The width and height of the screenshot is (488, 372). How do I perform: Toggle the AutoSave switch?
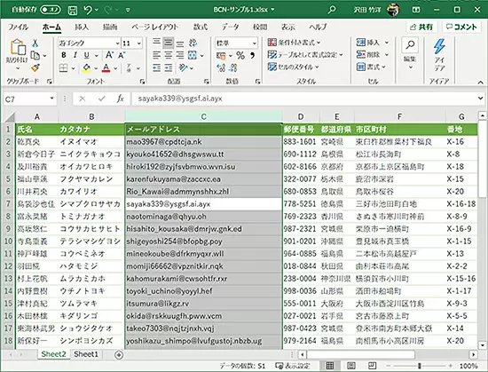coord(50,10)
